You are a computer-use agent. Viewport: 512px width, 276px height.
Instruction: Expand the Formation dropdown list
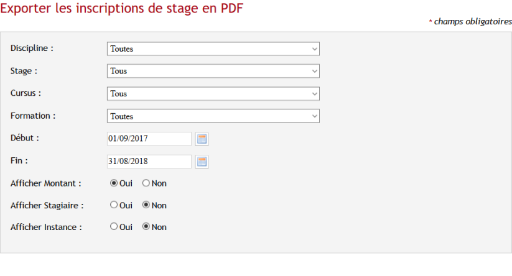213,116
